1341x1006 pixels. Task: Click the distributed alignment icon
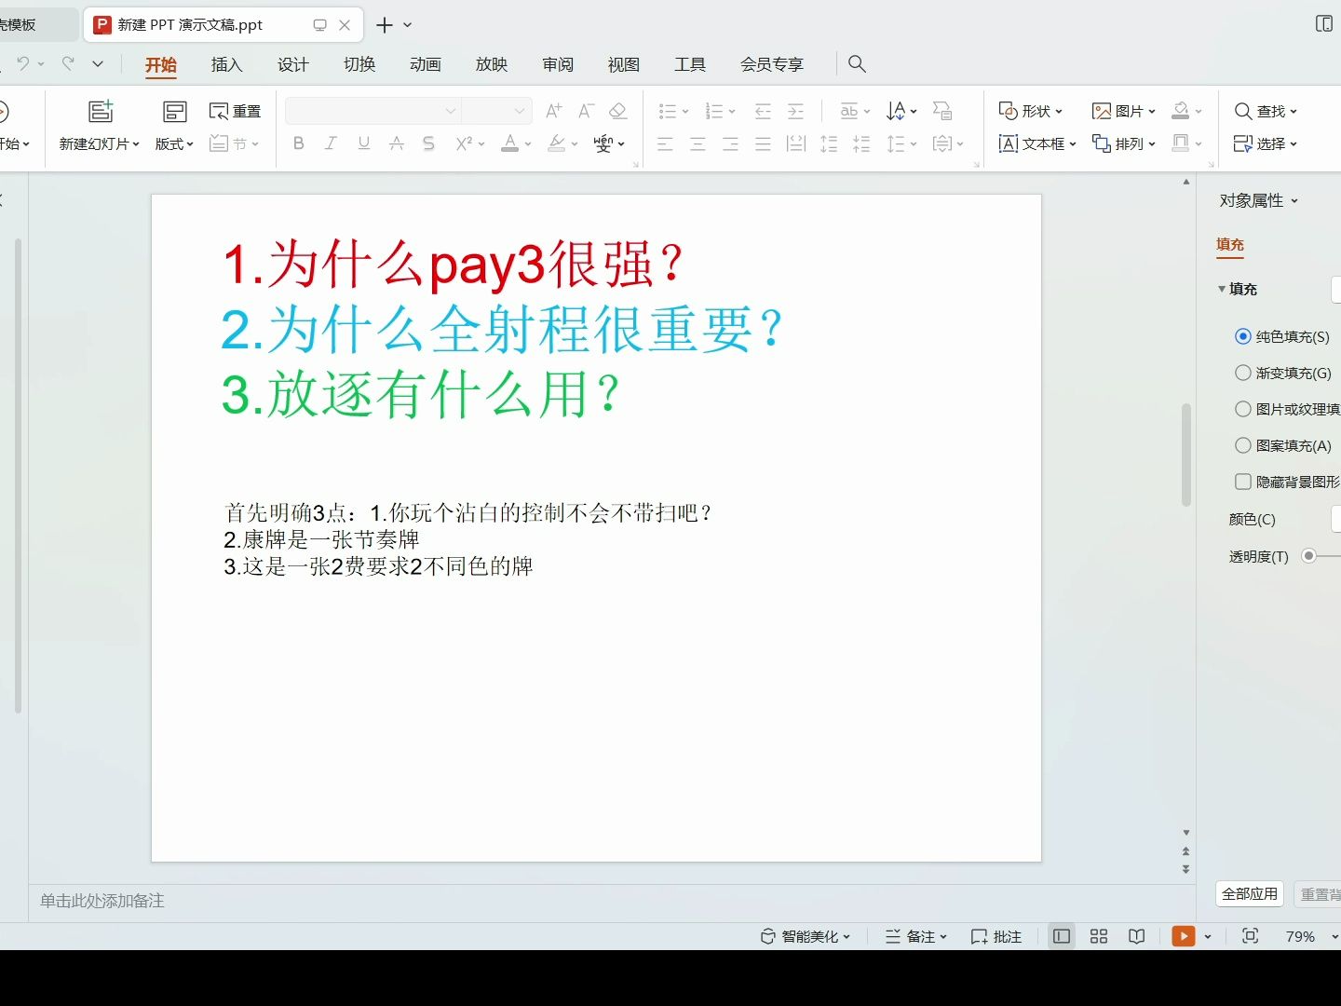[795, 143]
